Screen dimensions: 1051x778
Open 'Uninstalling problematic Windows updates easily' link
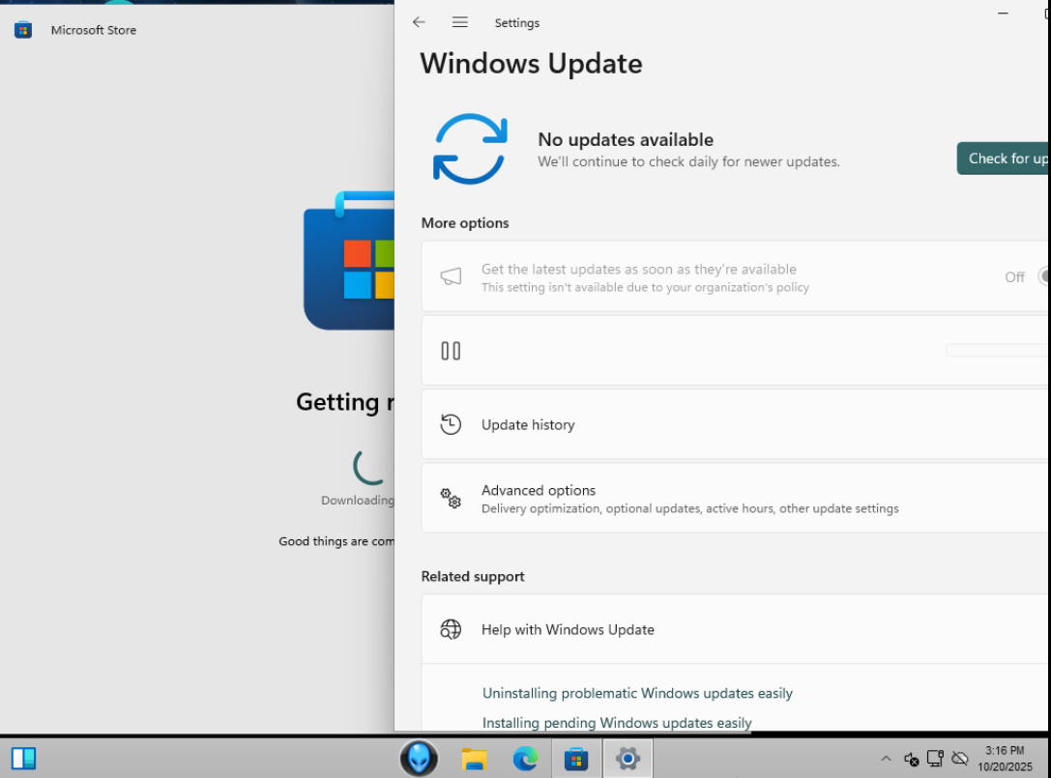point(637,693)
